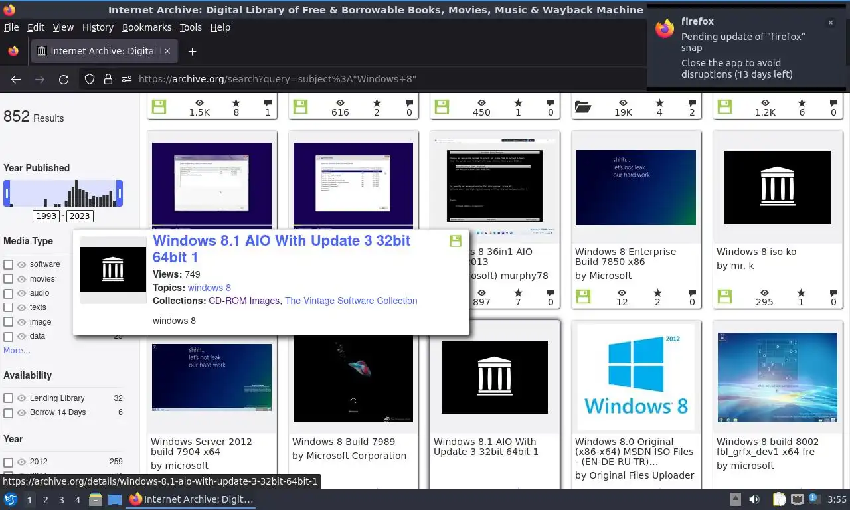Click the software icon on Enterprise Build 7850 card

pos(583,296)
